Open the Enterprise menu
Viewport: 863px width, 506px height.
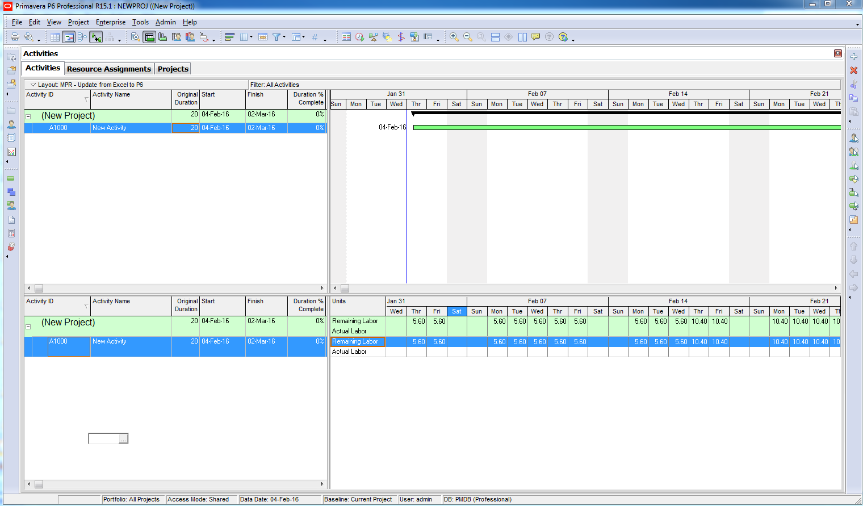[111, 22]
